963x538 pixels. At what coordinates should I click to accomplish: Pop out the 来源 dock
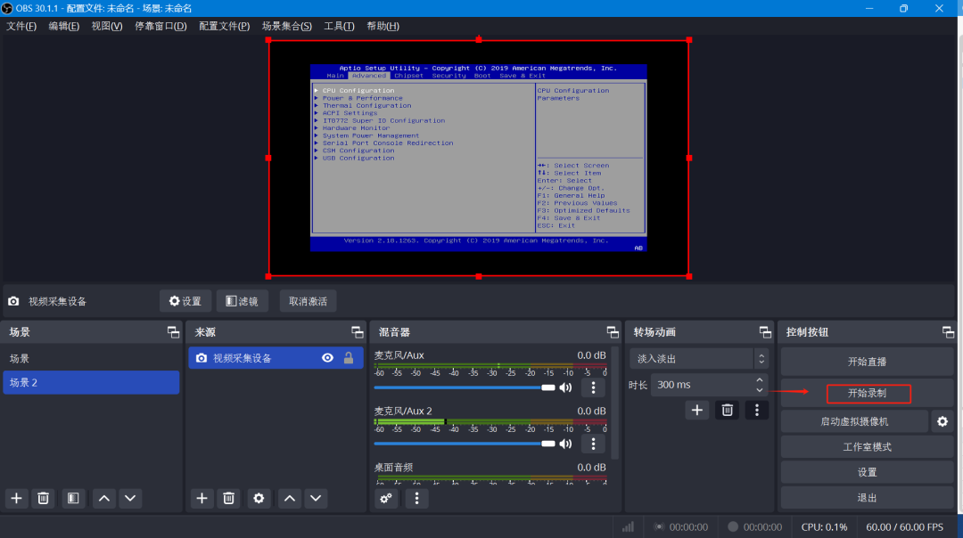358,332
